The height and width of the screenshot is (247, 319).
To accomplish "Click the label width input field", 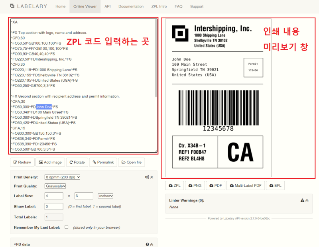I will coord(54,196).
